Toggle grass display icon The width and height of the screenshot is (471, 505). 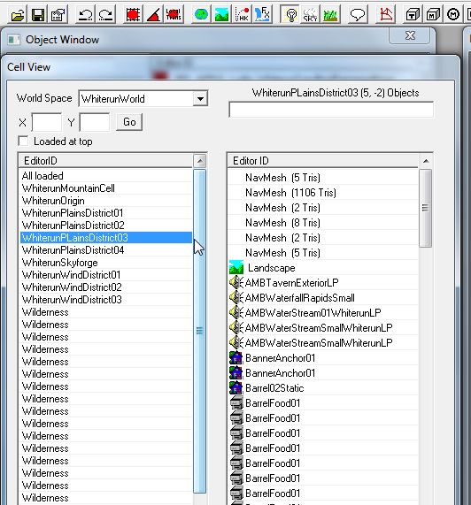330,14
